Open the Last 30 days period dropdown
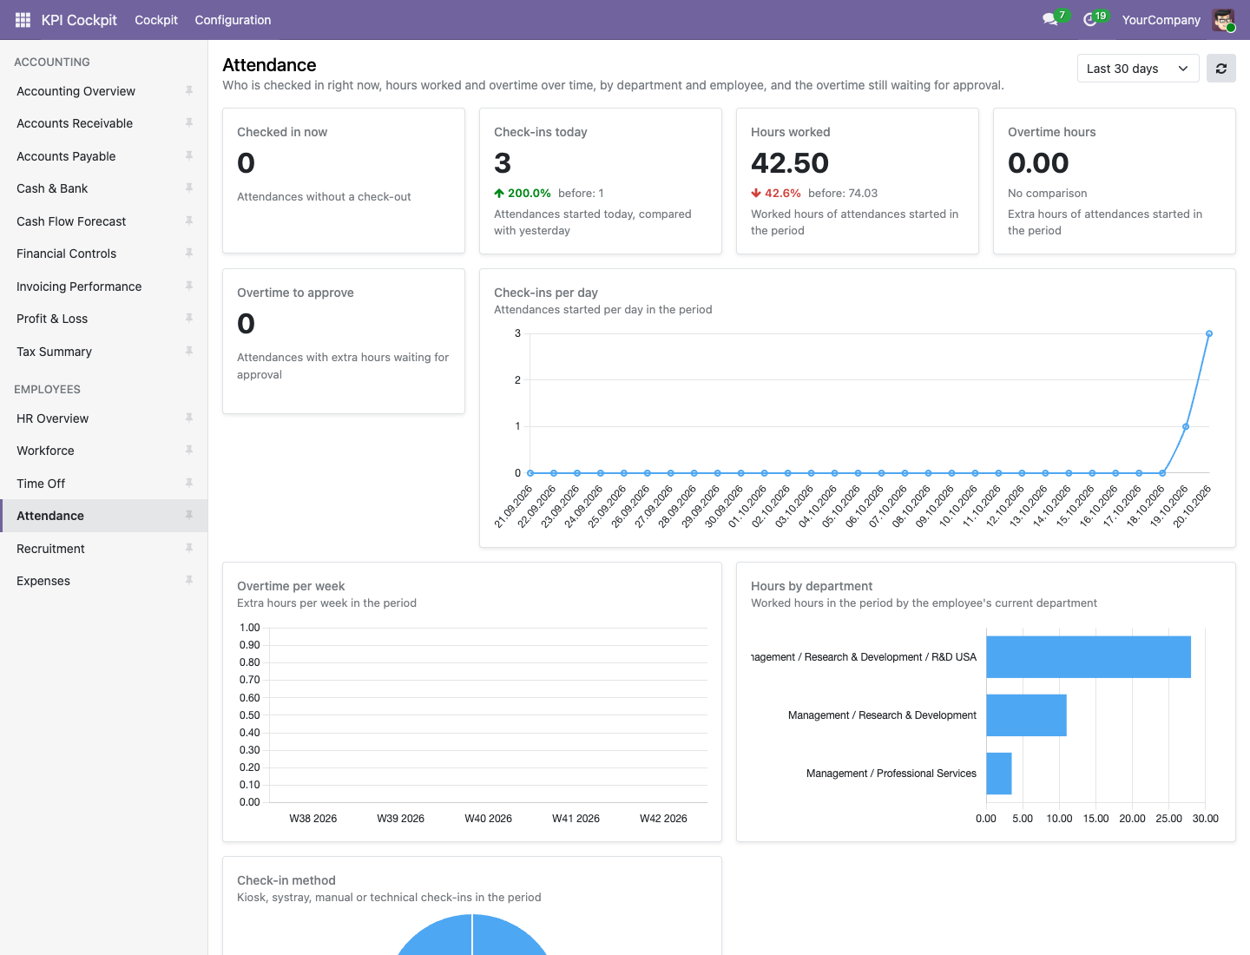Viewport: 1250px width, 955px height. pyautogui.click(x=1138, y=69)
